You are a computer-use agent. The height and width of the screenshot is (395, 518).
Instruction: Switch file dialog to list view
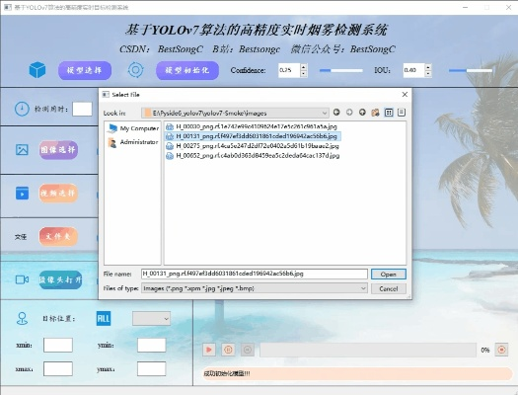point(389,113)
